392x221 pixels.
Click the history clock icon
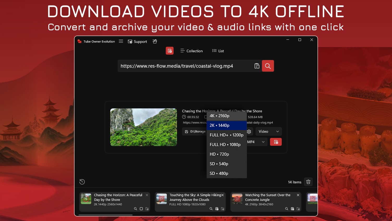tap(82, 182)
